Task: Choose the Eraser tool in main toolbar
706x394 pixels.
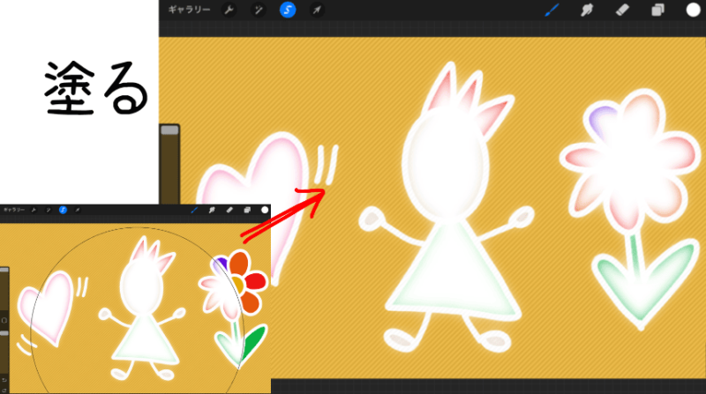Action: (x=622, y=10)
